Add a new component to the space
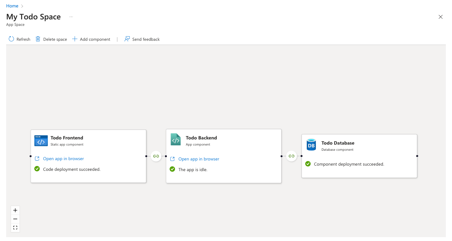The height and width of the screenshot is (241, 452). [x=91, y=39]
